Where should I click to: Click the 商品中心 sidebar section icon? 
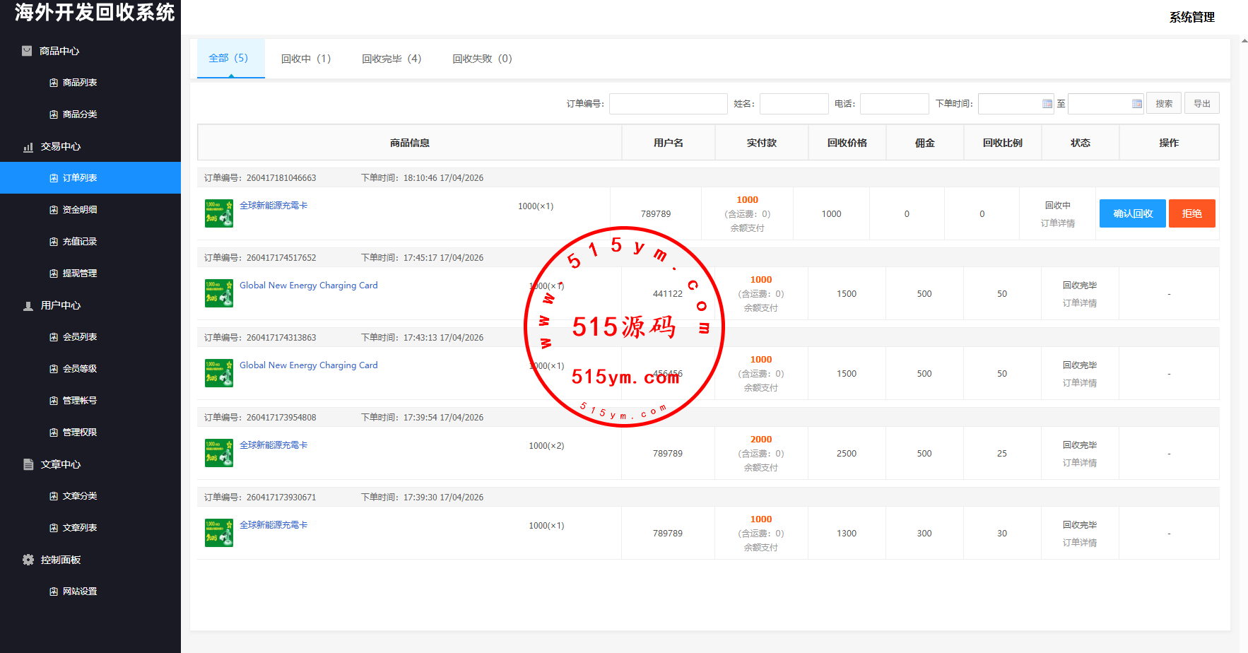27,51
